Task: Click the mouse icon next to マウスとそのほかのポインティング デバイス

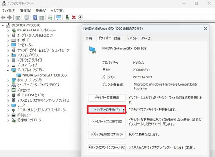Action: 13,100
